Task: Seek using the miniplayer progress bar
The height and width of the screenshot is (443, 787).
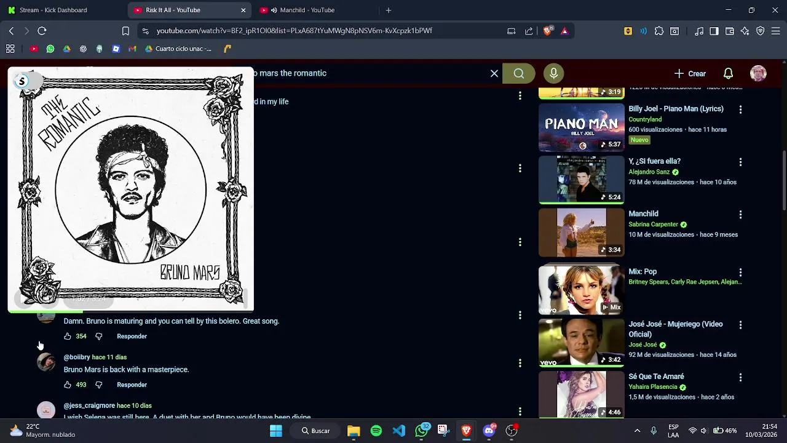Action: click(130, 311)
